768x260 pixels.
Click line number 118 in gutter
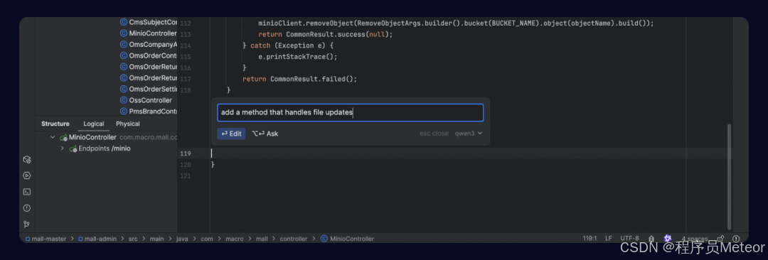[x=186, y=91]
